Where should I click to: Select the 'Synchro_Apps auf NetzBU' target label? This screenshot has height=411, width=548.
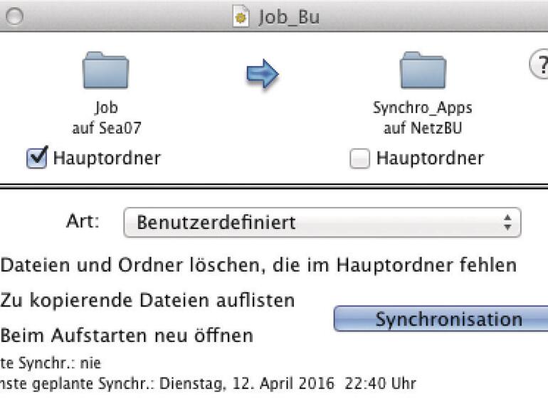422,117
